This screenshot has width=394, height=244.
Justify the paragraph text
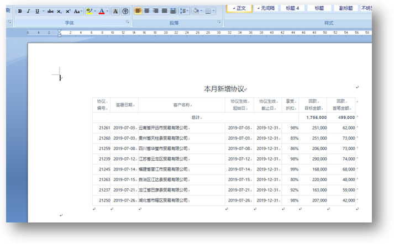coord(164,11)
